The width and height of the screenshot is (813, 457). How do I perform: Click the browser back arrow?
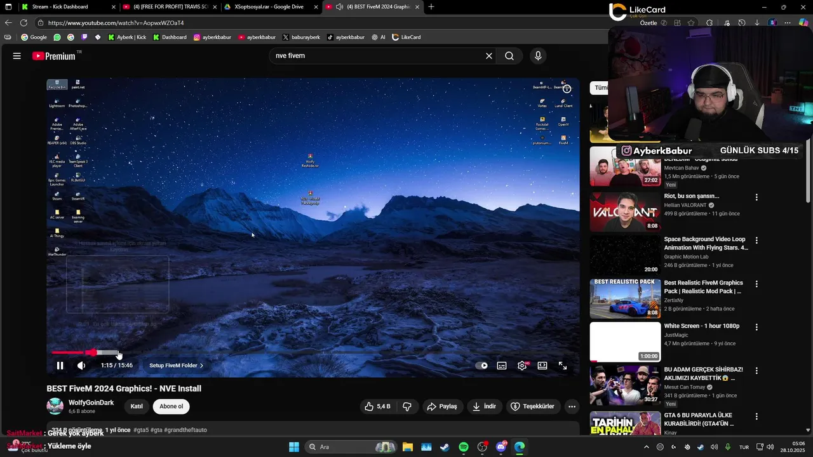point(8,23)
